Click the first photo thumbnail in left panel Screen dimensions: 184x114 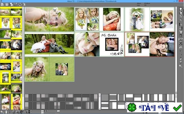pos(5,12)
